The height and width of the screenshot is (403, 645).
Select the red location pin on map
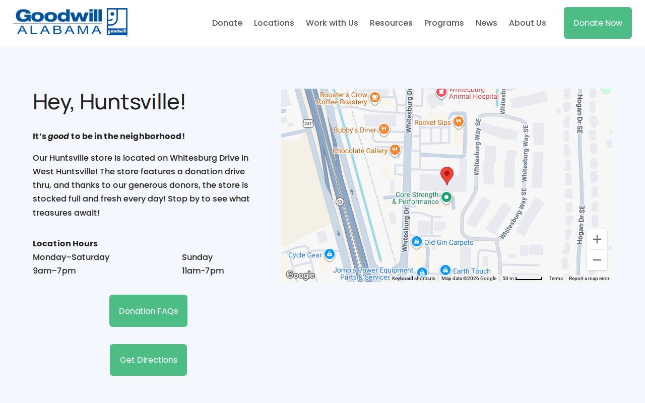coord(447,176)
